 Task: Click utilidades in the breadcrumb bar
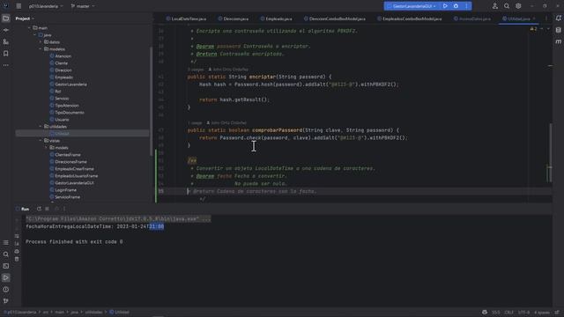pos(93,313)
